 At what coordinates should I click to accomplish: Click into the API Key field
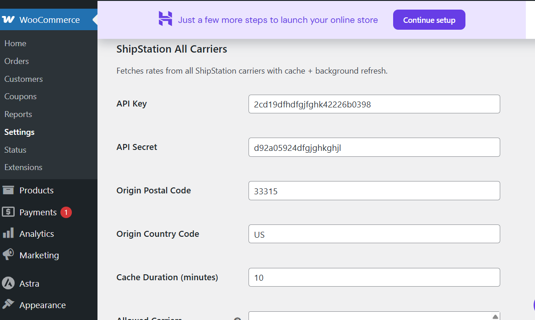click(x=374, y=104)
